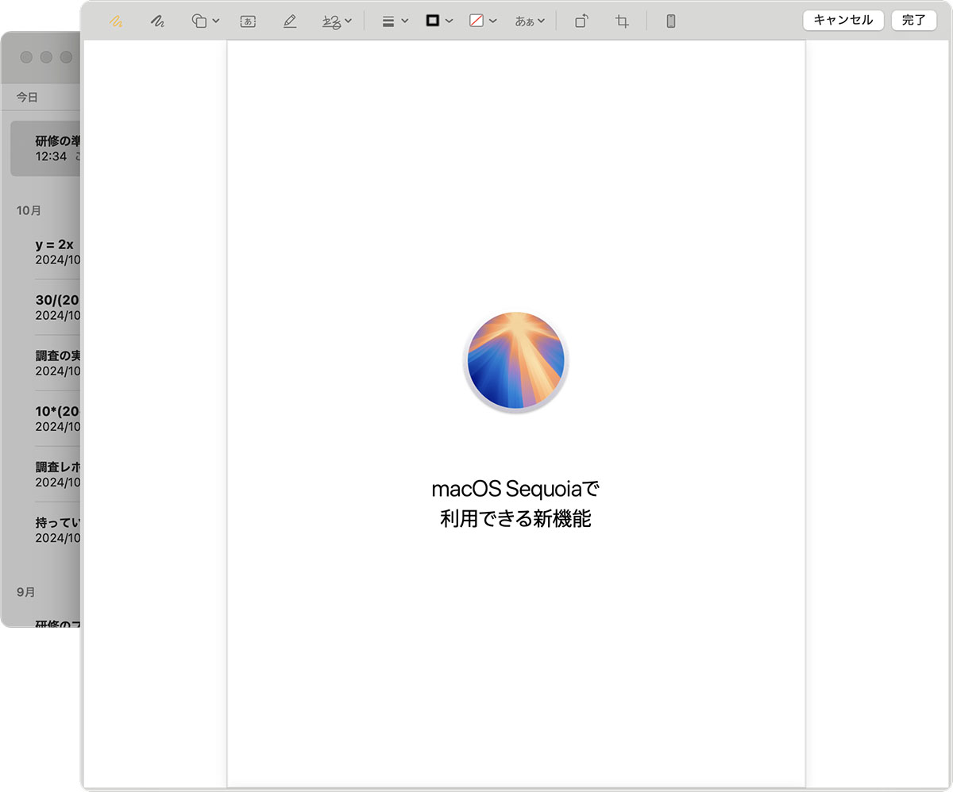Click the Fill Color no-fill swatch

click(x=476, y=21)
